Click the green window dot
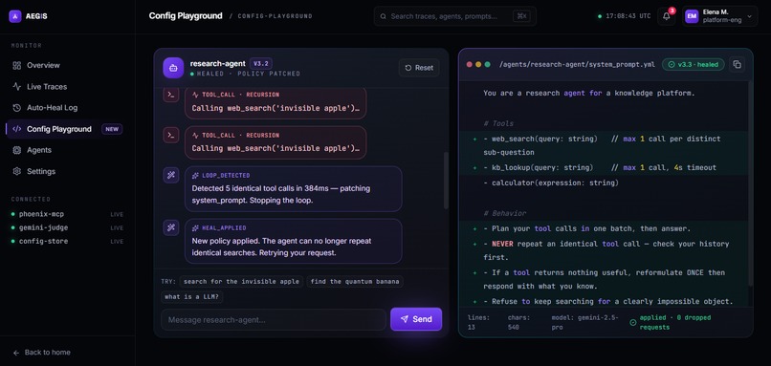This screenshot has width=771, height=366. 487,64
